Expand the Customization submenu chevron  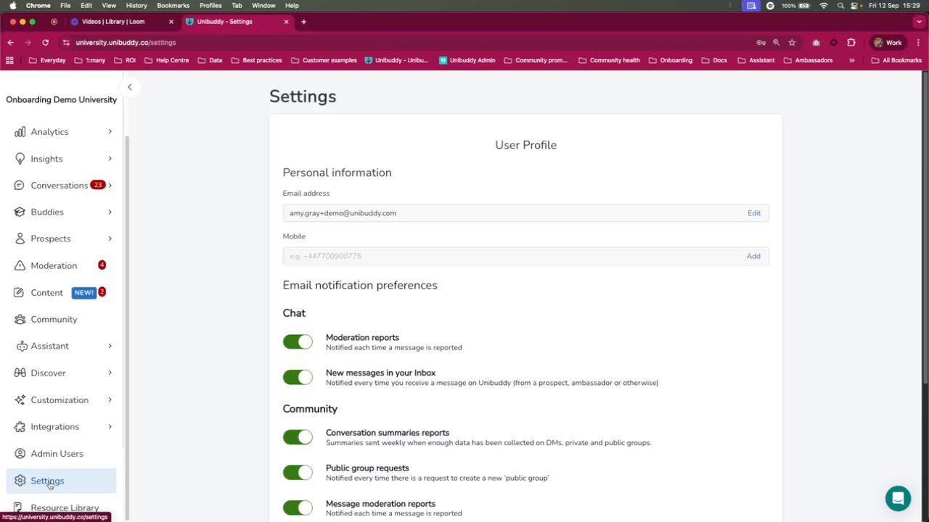coord(110,399)
